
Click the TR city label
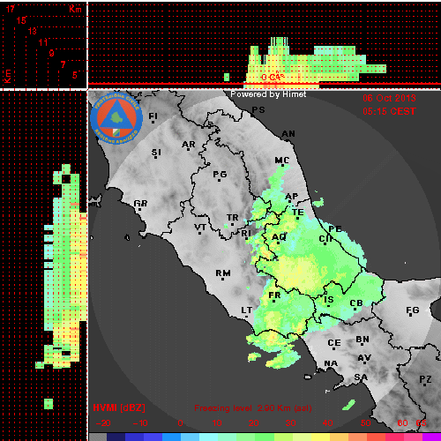click(233, 218)
